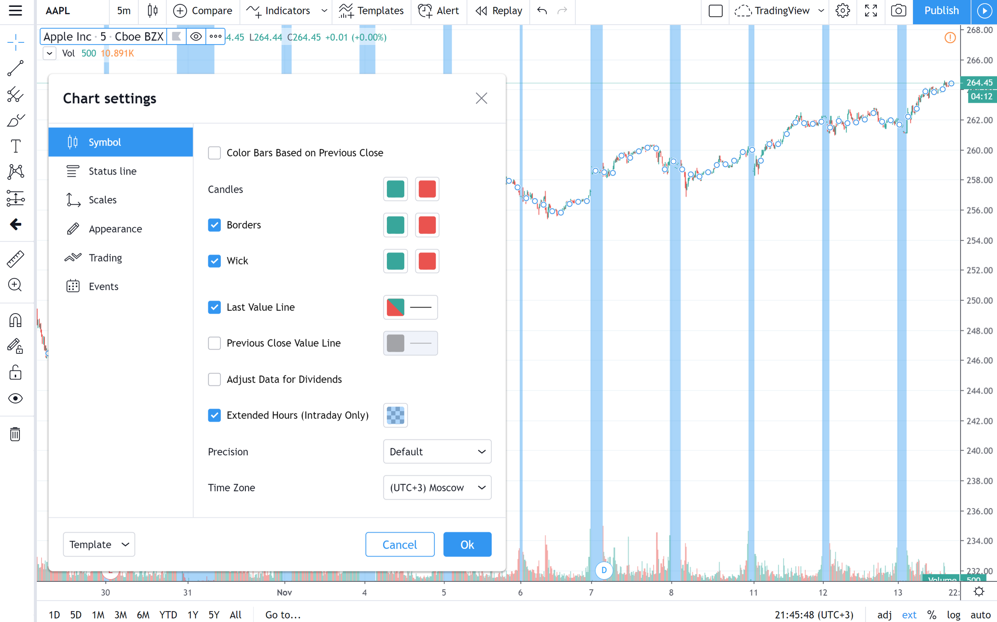Click the ruler measure tool
This screenshot has width=997, height=622.
click(16, 259)
